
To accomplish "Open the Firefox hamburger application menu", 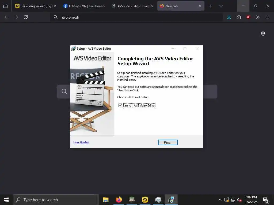I will pos(268,17).
